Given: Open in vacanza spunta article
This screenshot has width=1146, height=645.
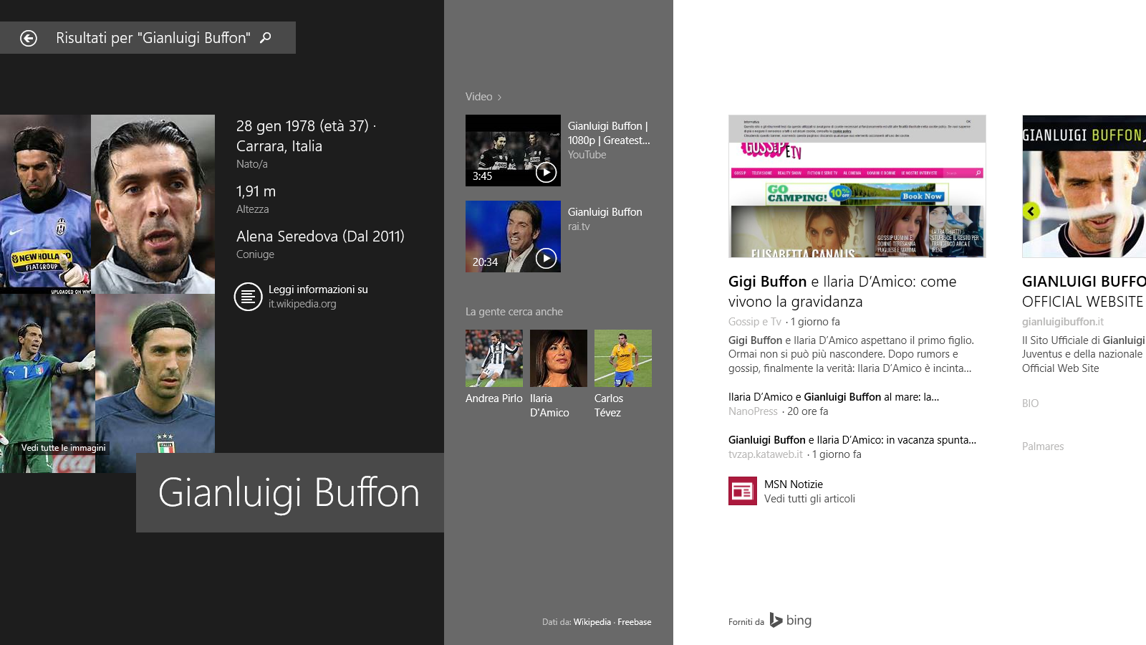Looking at the screenshot, I should [852, 440].
